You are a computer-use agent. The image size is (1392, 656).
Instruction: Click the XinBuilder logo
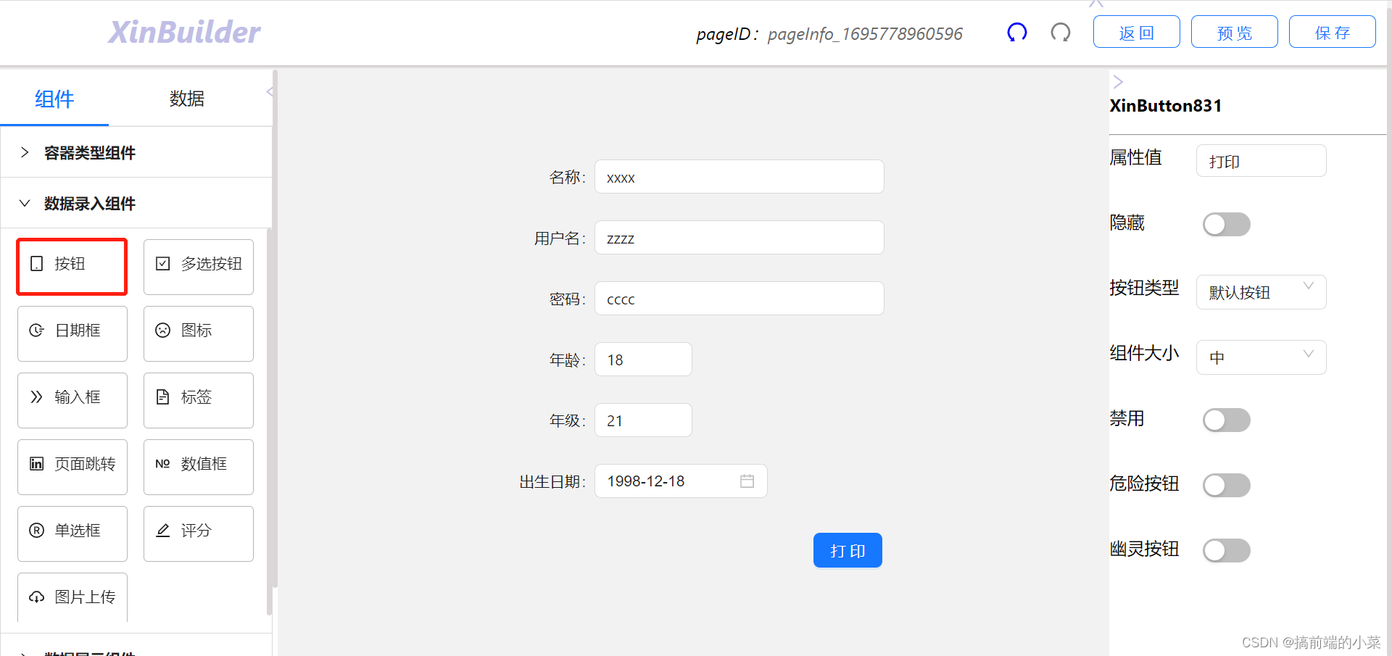(184, 32)
